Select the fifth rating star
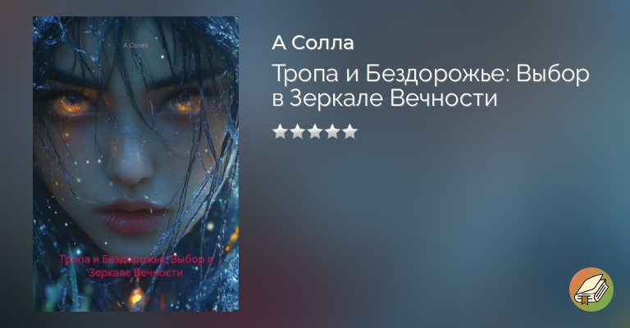Viewport: 630px width, 328px height. point(350,131)
